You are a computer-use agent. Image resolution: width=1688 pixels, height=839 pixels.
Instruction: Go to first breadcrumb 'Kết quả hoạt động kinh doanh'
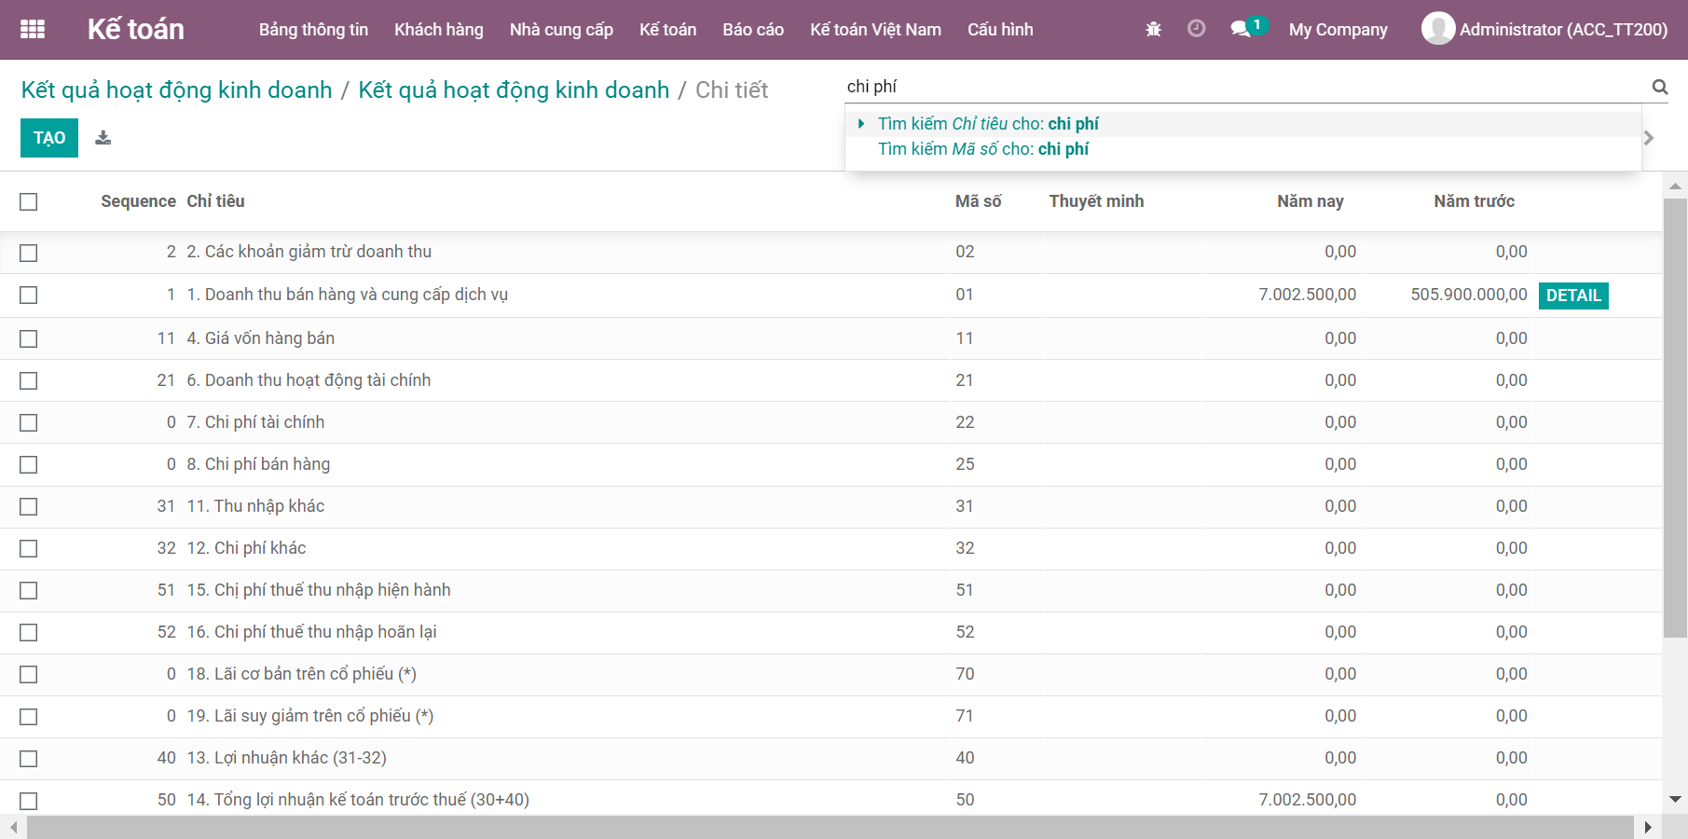[x=177, y=90]
